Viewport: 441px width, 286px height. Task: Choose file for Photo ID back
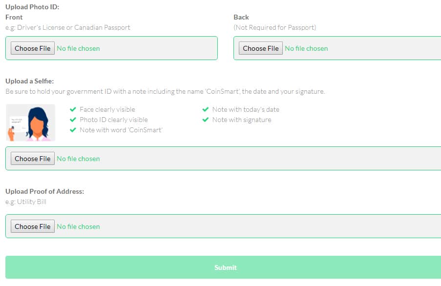pyautogui.click(x=261, y=48)
